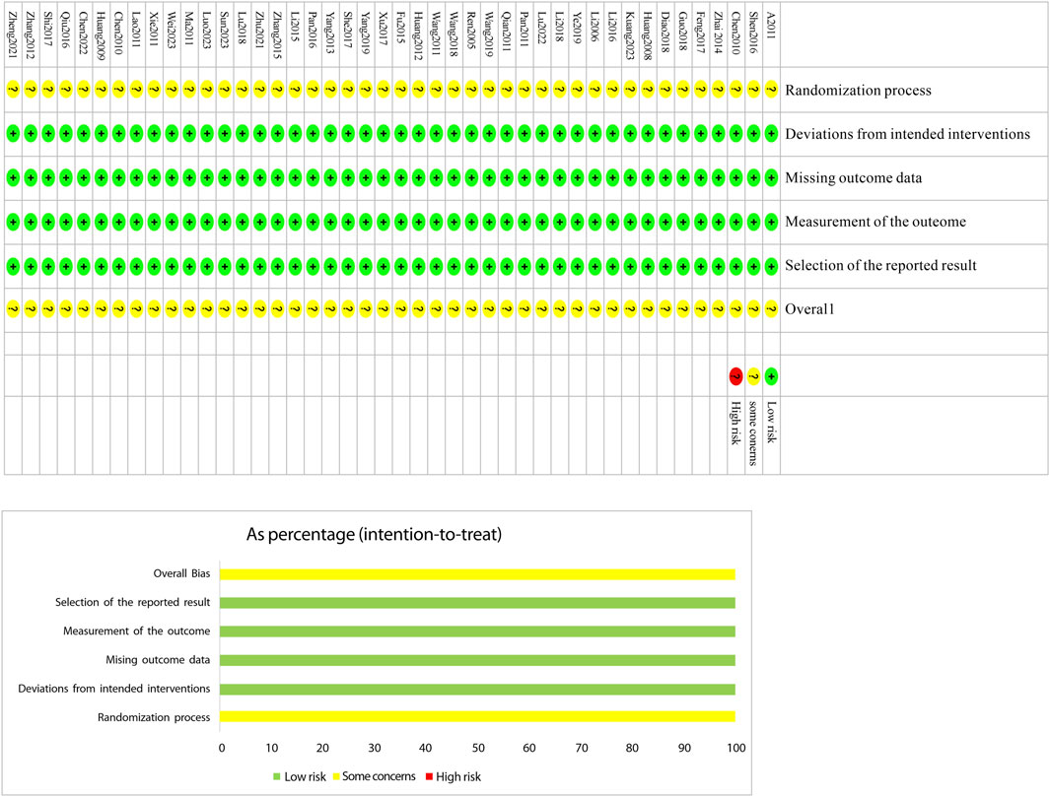Viewport: 1050px width, 797px height.
Task: Click A2011's green Deviations from interventions circle
Action: coord(771,134)
